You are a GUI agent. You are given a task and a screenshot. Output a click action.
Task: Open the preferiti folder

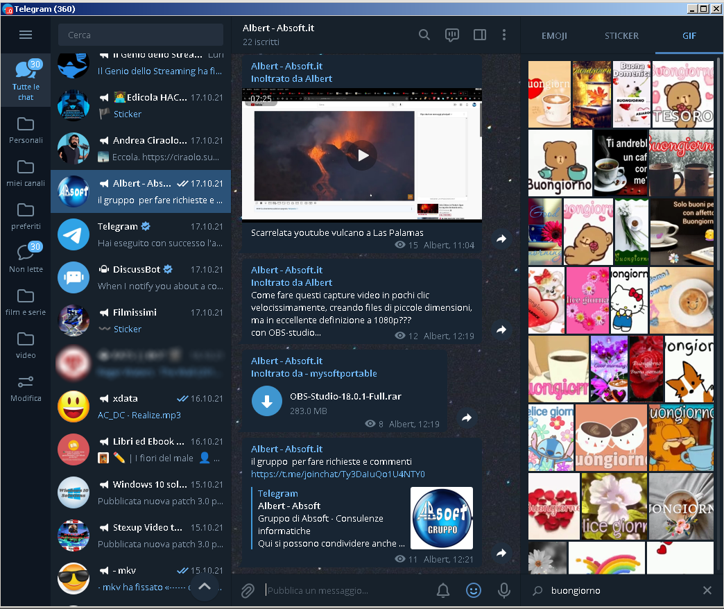coord(26,216)
